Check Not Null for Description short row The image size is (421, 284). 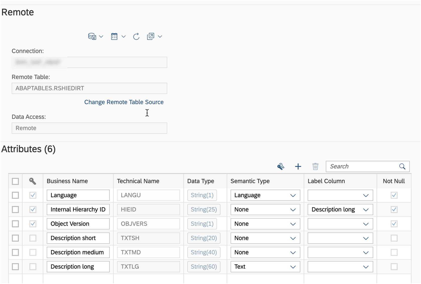click(394, 238)
